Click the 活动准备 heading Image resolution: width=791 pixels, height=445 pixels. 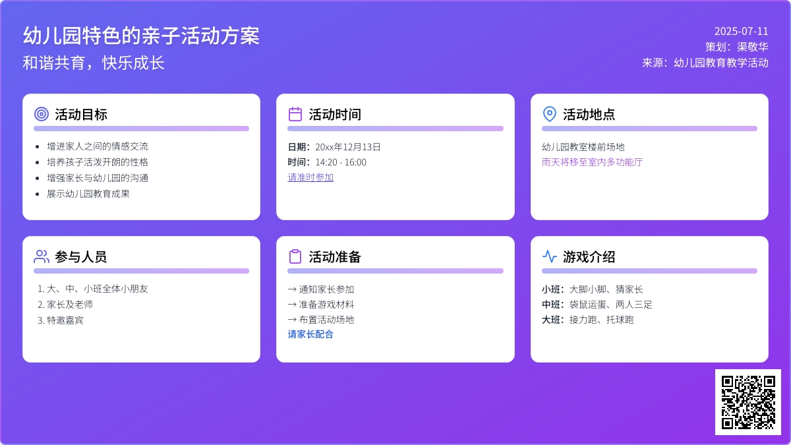click(x=335, y=256)
